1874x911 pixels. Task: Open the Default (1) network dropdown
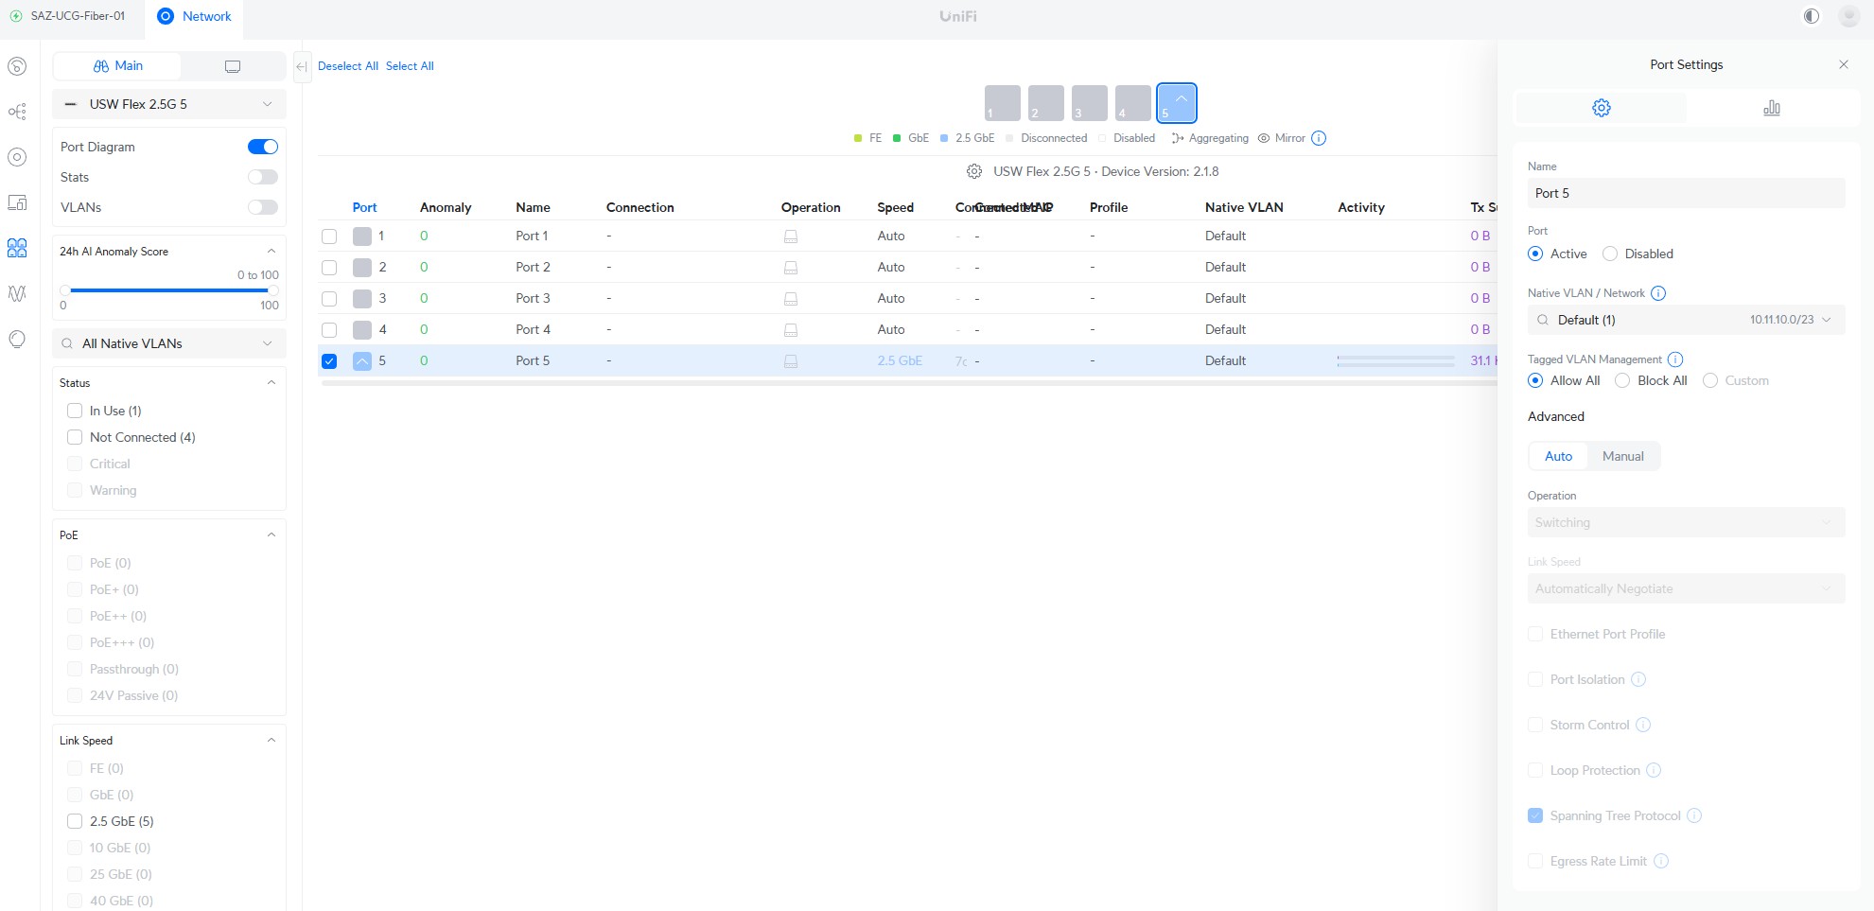pos(1685,320)
